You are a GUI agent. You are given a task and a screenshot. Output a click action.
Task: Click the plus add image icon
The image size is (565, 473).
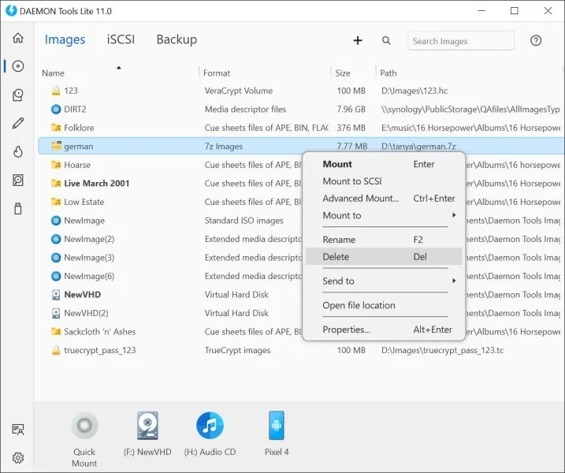tap(358, 40)
